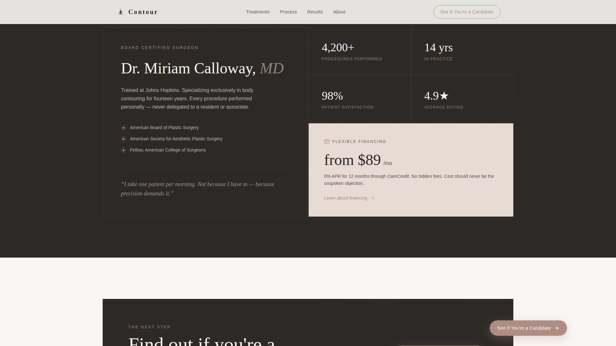The width and height of the screenshot is (616, 346).
Task: Open the About page
Action: [339, 12]
